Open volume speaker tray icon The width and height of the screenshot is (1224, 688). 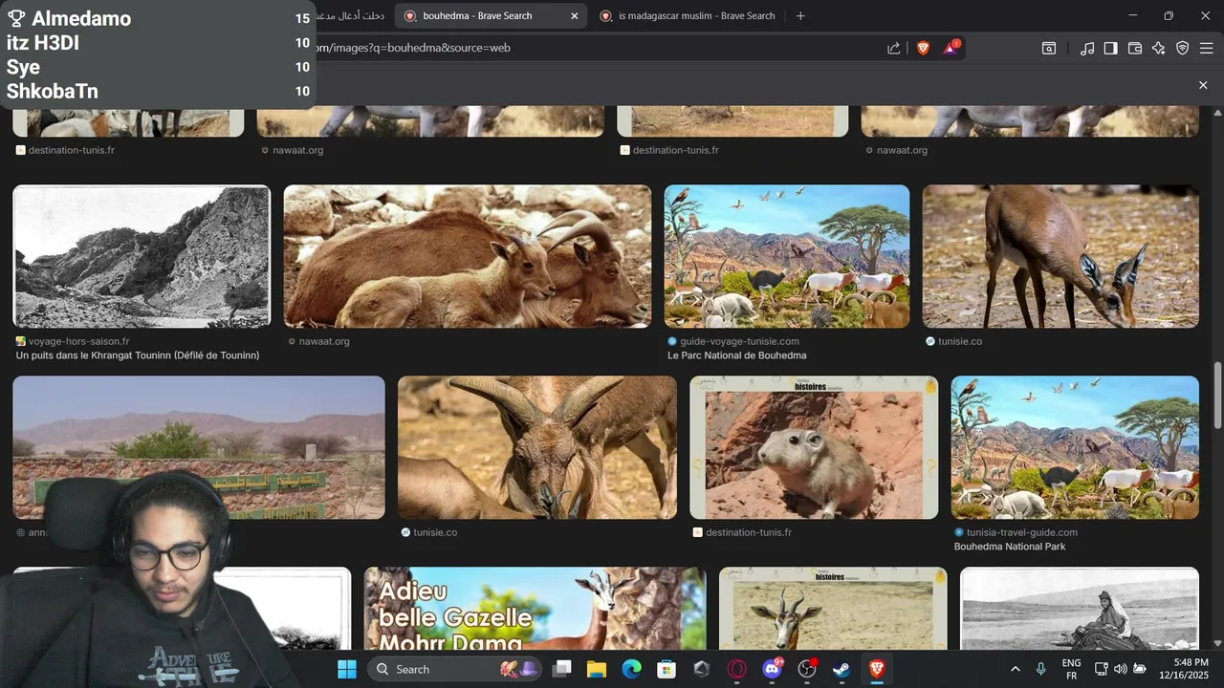pyautogui.click(x=1121, y=669)
